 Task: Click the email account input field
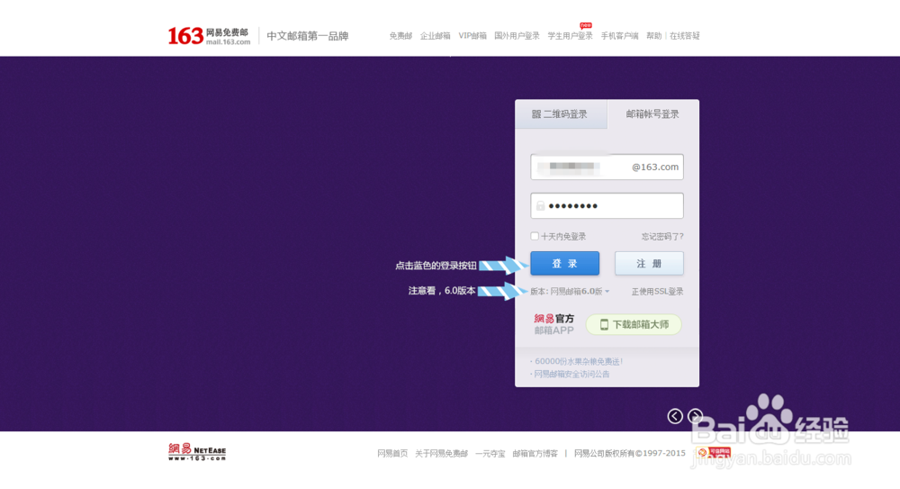click(607, 167)
